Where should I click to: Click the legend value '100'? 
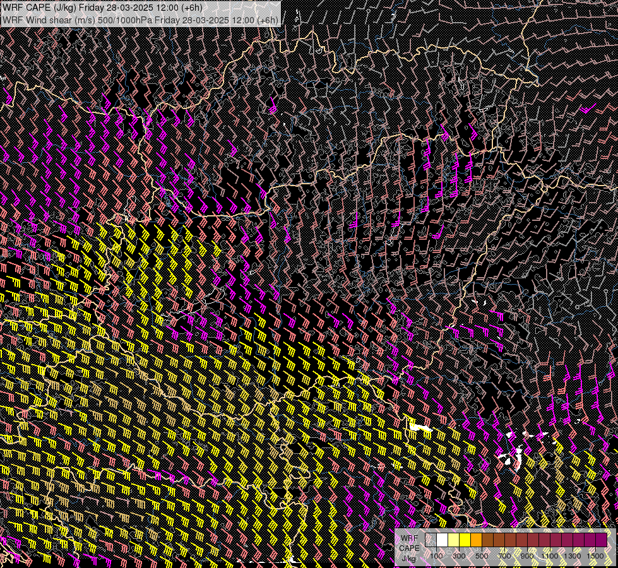[436, 556]
